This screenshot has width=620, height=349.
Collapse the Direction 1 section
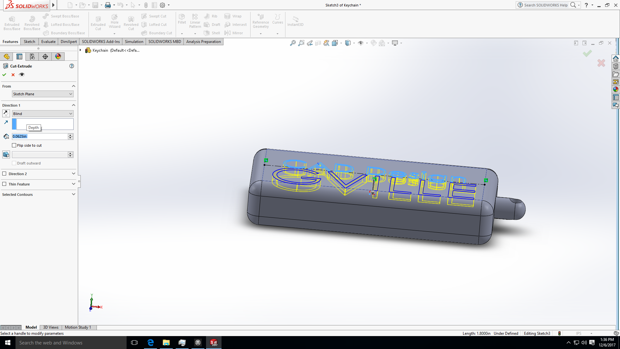click(73, 105)
